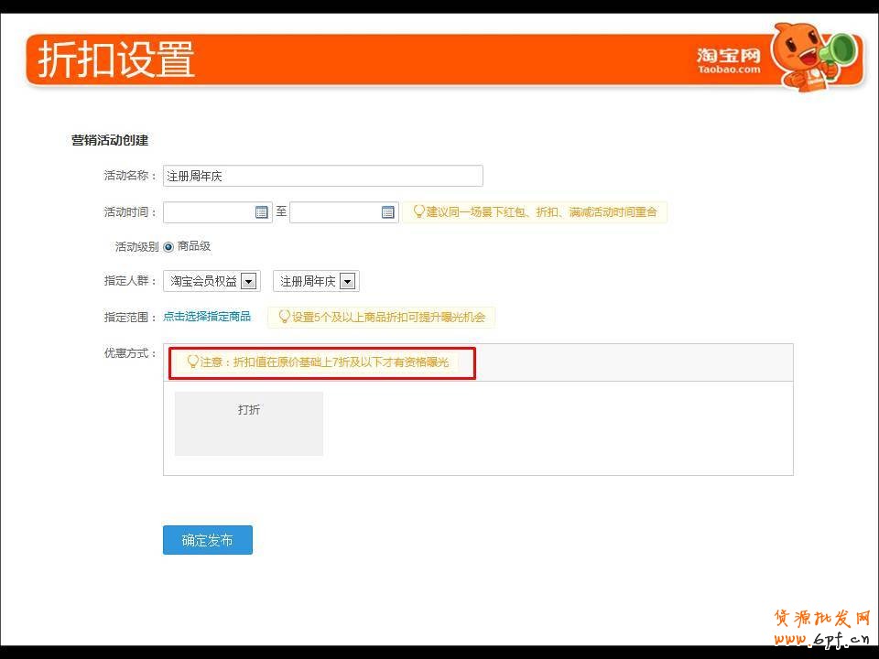The width and height of the screenshot is (879, 659).
Task: Click the Taobao.com logo in header
Action: [x=728, y=61]
